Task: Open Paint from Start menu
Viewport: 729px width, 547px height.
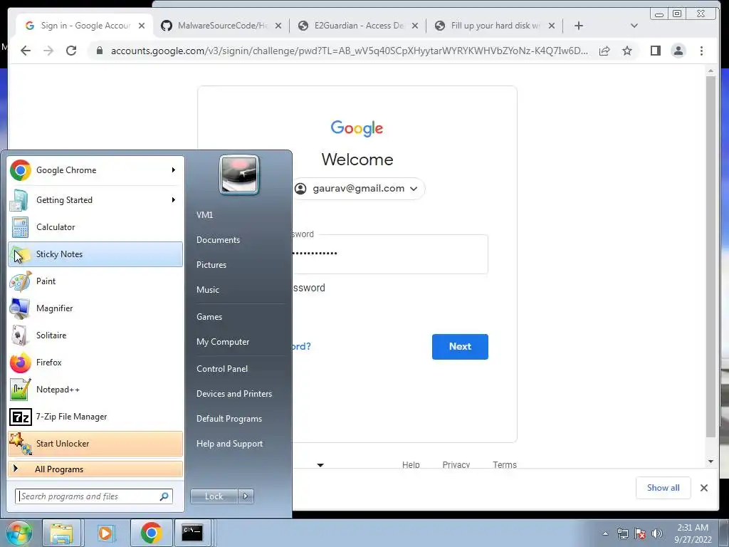Action: click(x=95, y=281)
